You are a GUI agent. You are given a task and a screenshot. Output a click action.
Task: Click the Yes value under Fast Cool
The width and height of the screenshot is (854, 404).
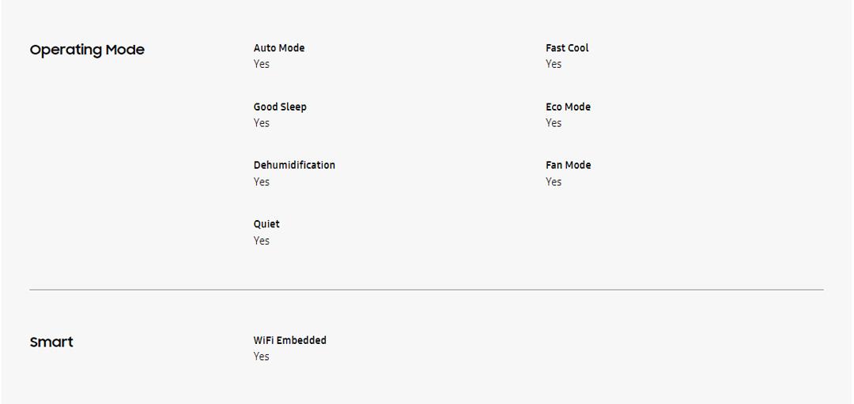(x=554, y=64)
